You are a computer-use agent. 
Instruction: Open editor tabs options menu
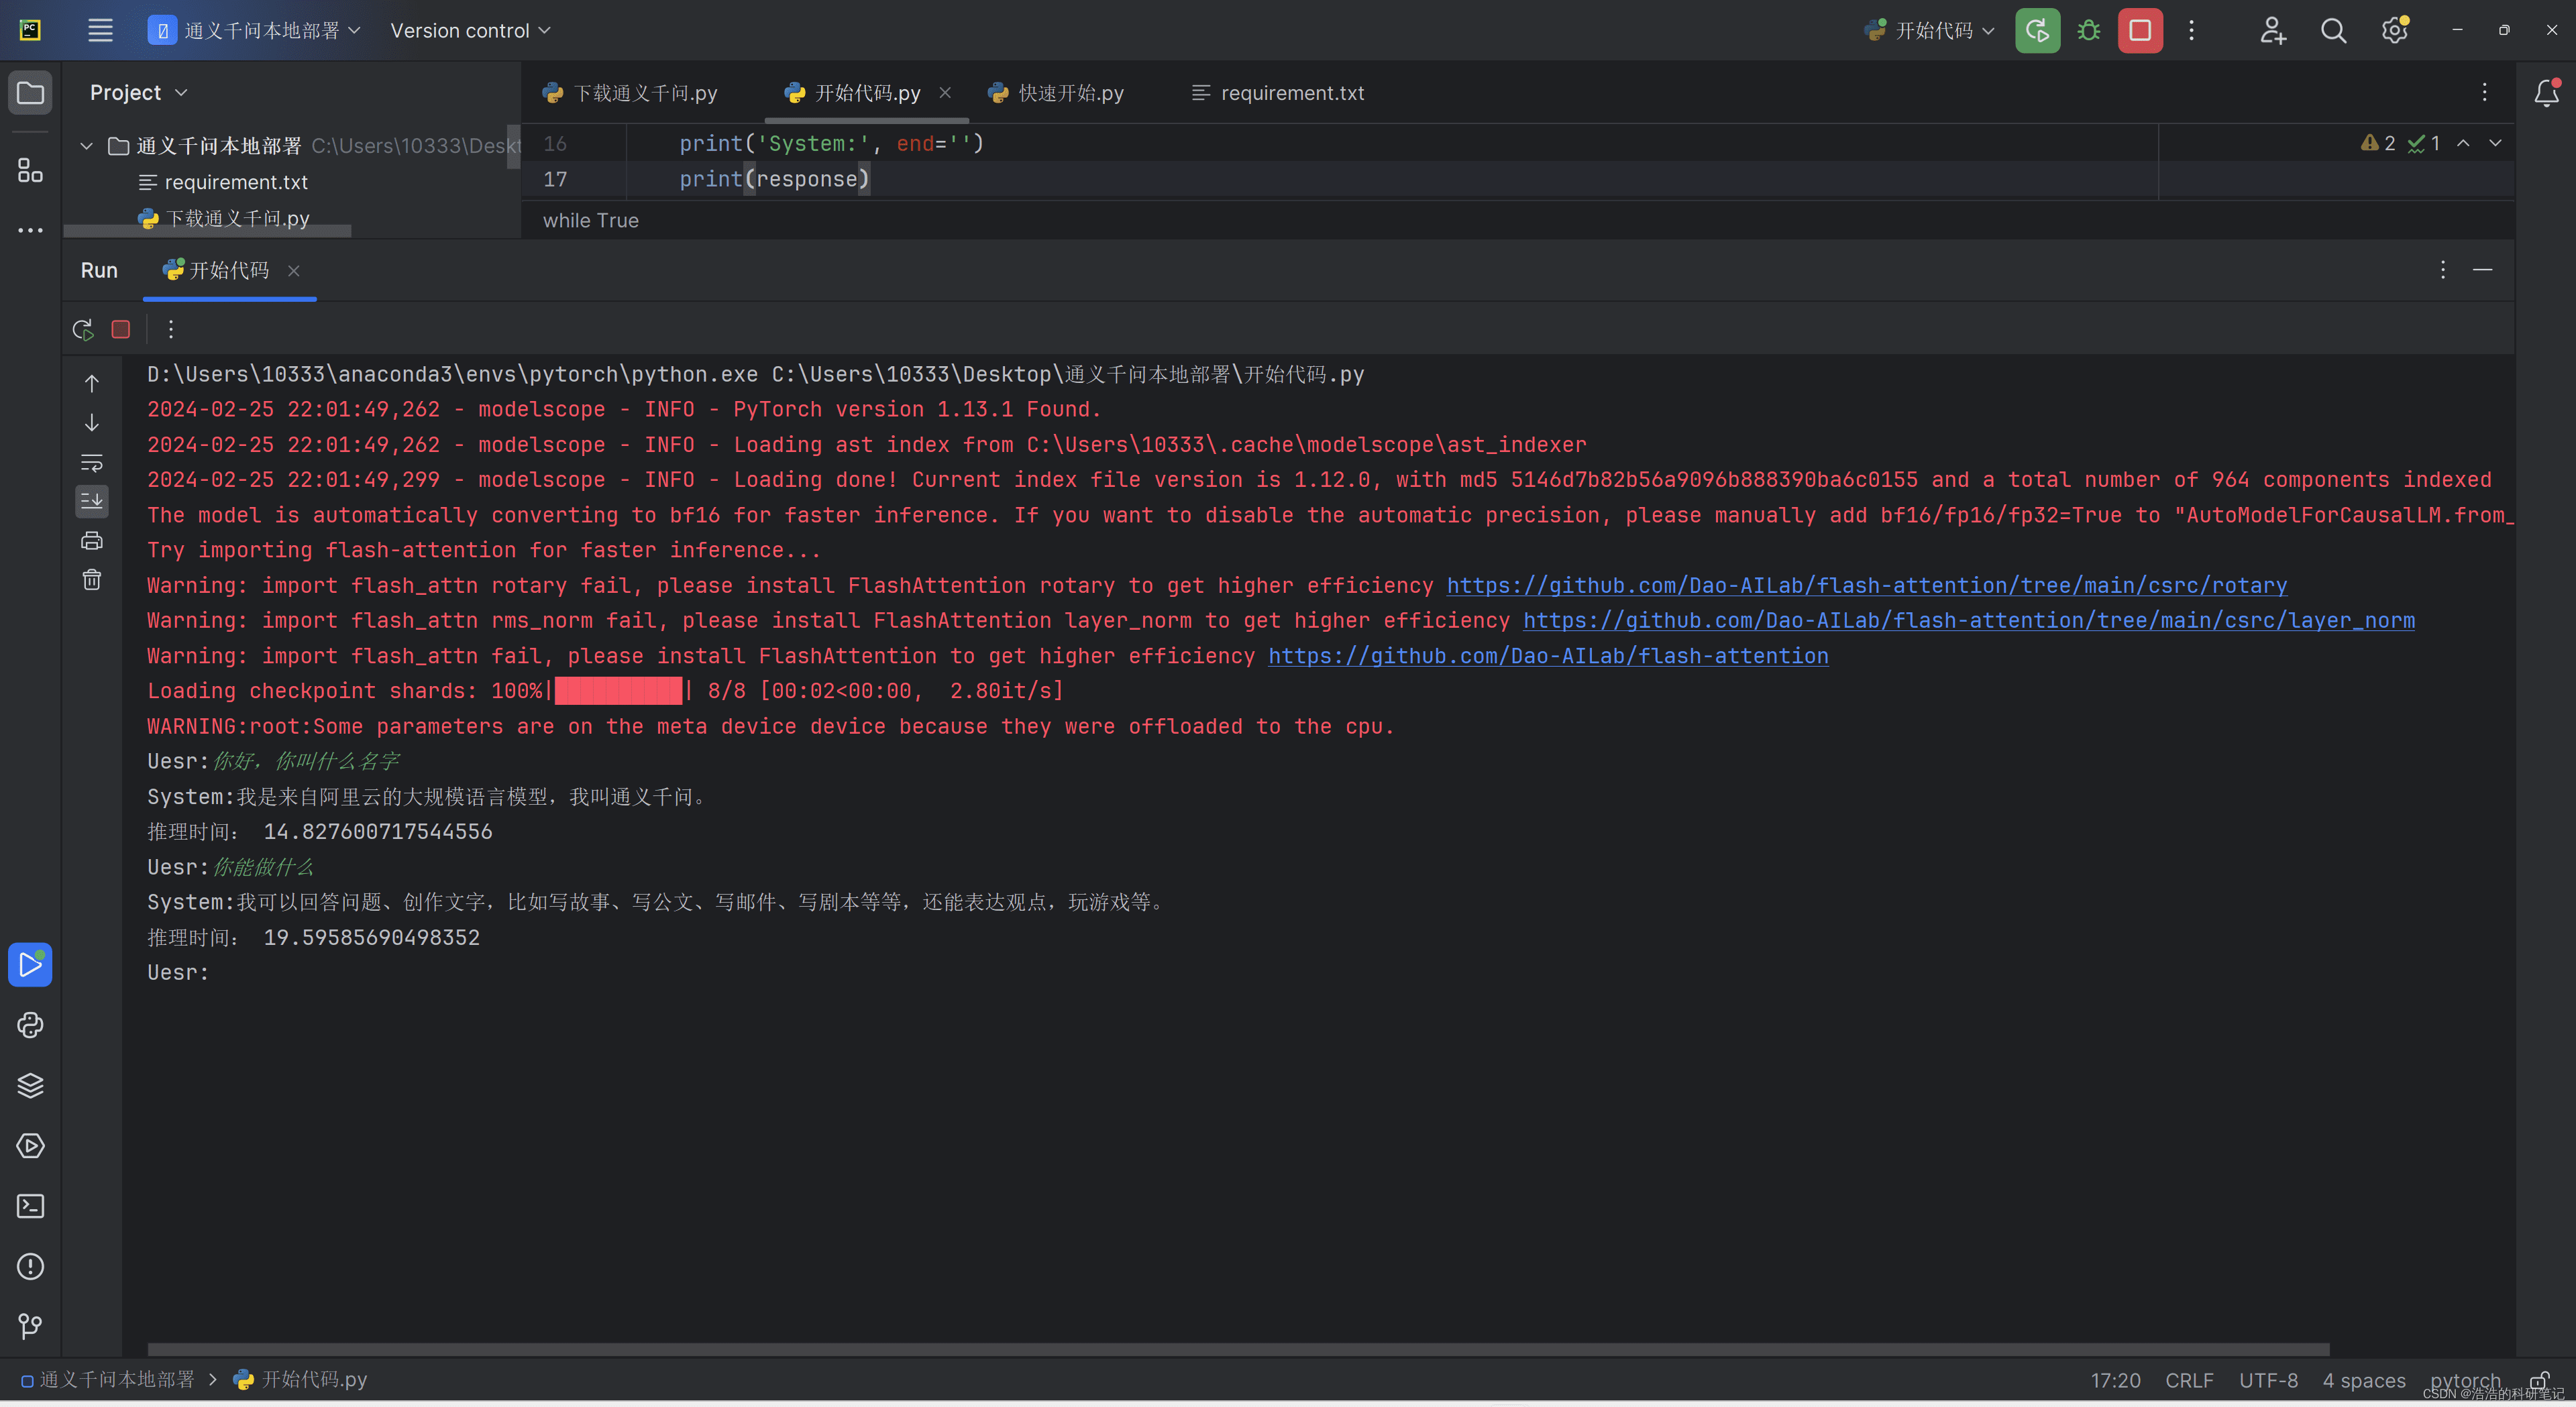(2485, 93)
